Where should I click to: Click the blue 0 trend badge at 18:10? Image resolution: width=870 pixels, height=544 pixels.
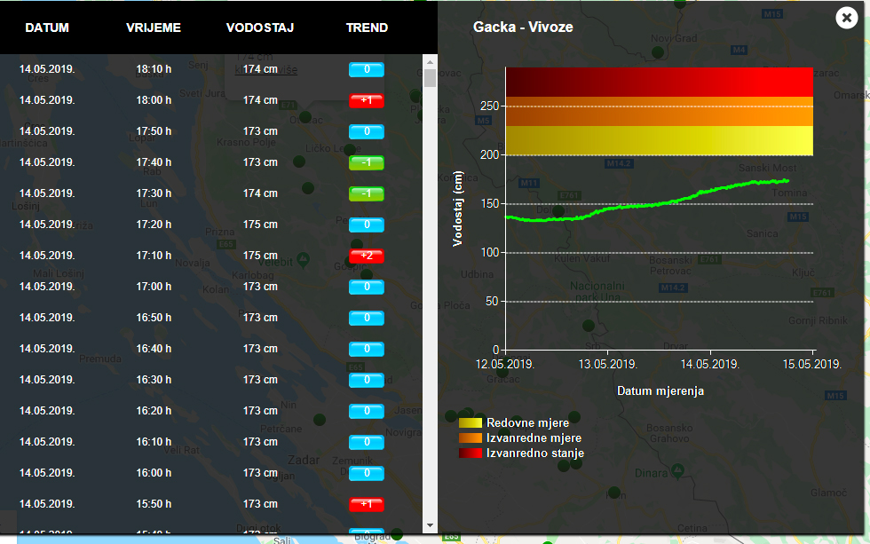(367, 69)
